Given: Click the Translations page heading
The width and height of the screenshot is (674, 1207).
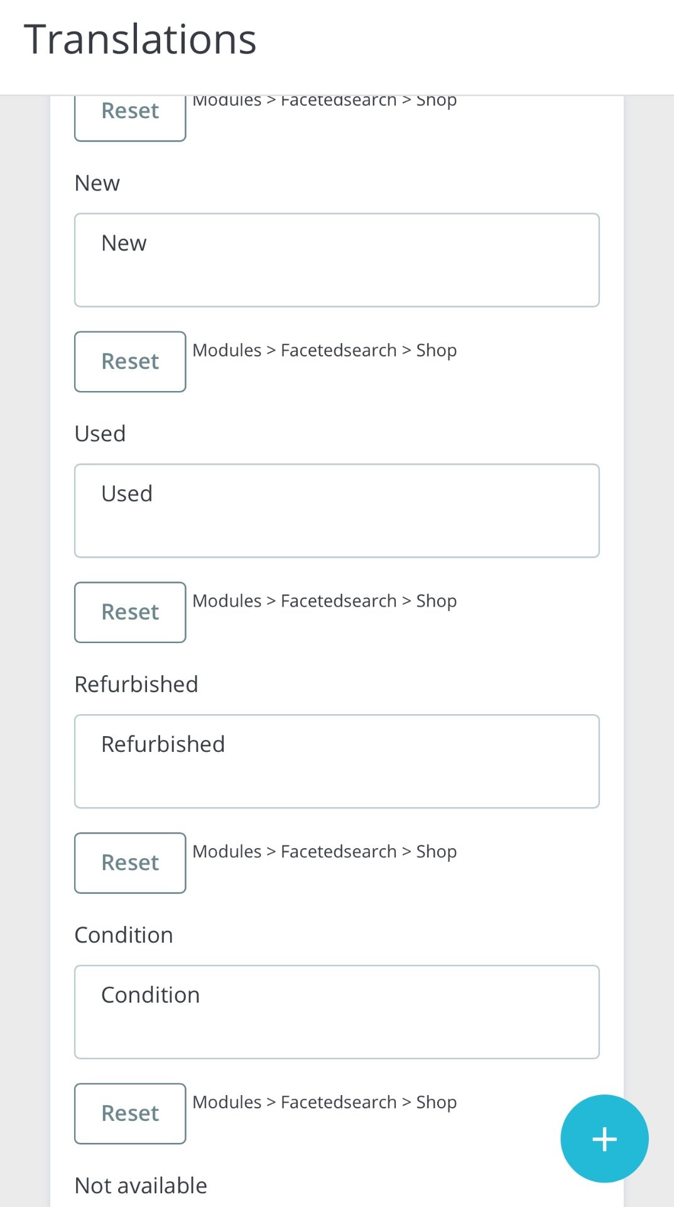Looking at the screenshot, I should (x=140, y=40).
